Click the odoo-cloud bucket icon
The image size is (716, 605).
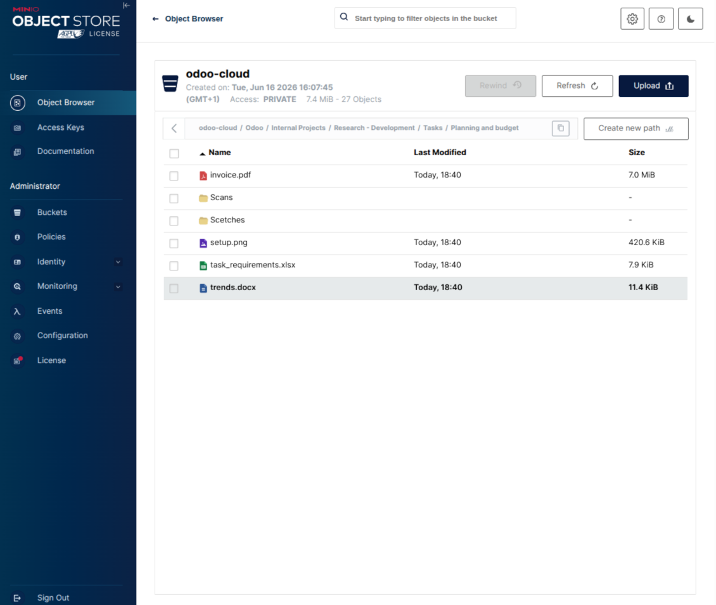pos(170,84)
